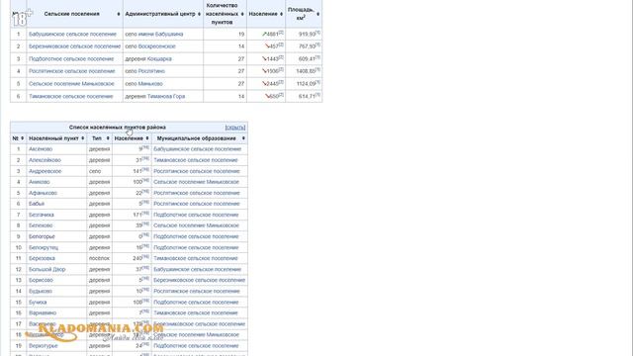Viewport: 633px width, 356px height.
Task: Open the Воскресенское village link
Action: click(156, 46)
